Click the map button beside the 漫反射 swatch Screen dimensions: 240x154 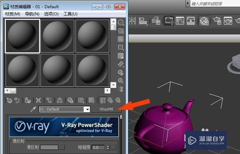tap(62, 147)
